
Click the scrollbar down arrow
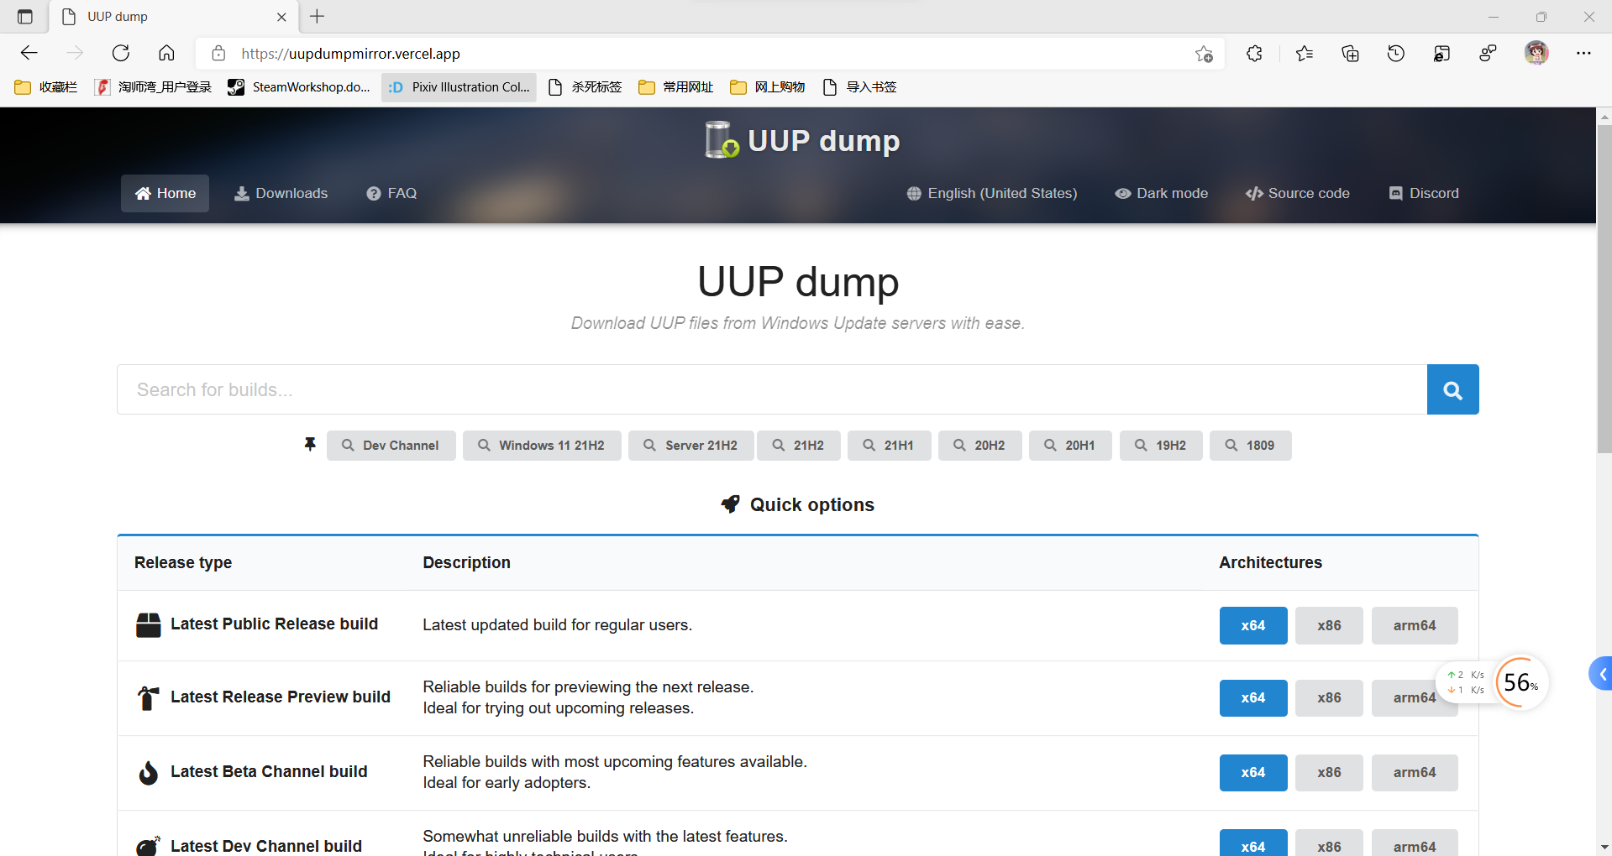1604,848
